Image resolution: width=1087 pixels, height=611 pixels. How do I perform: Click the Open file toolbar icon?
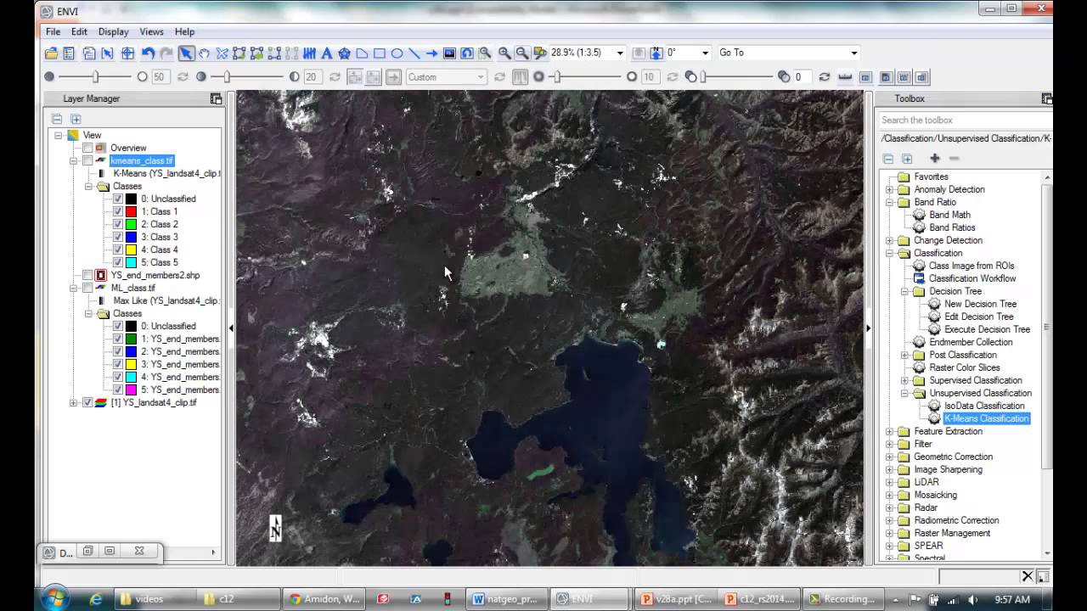(52, 53)
